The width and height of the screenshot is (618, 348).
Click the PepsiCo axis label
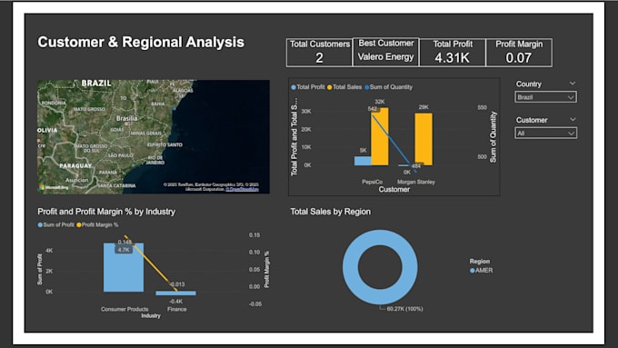click(372, 182)
